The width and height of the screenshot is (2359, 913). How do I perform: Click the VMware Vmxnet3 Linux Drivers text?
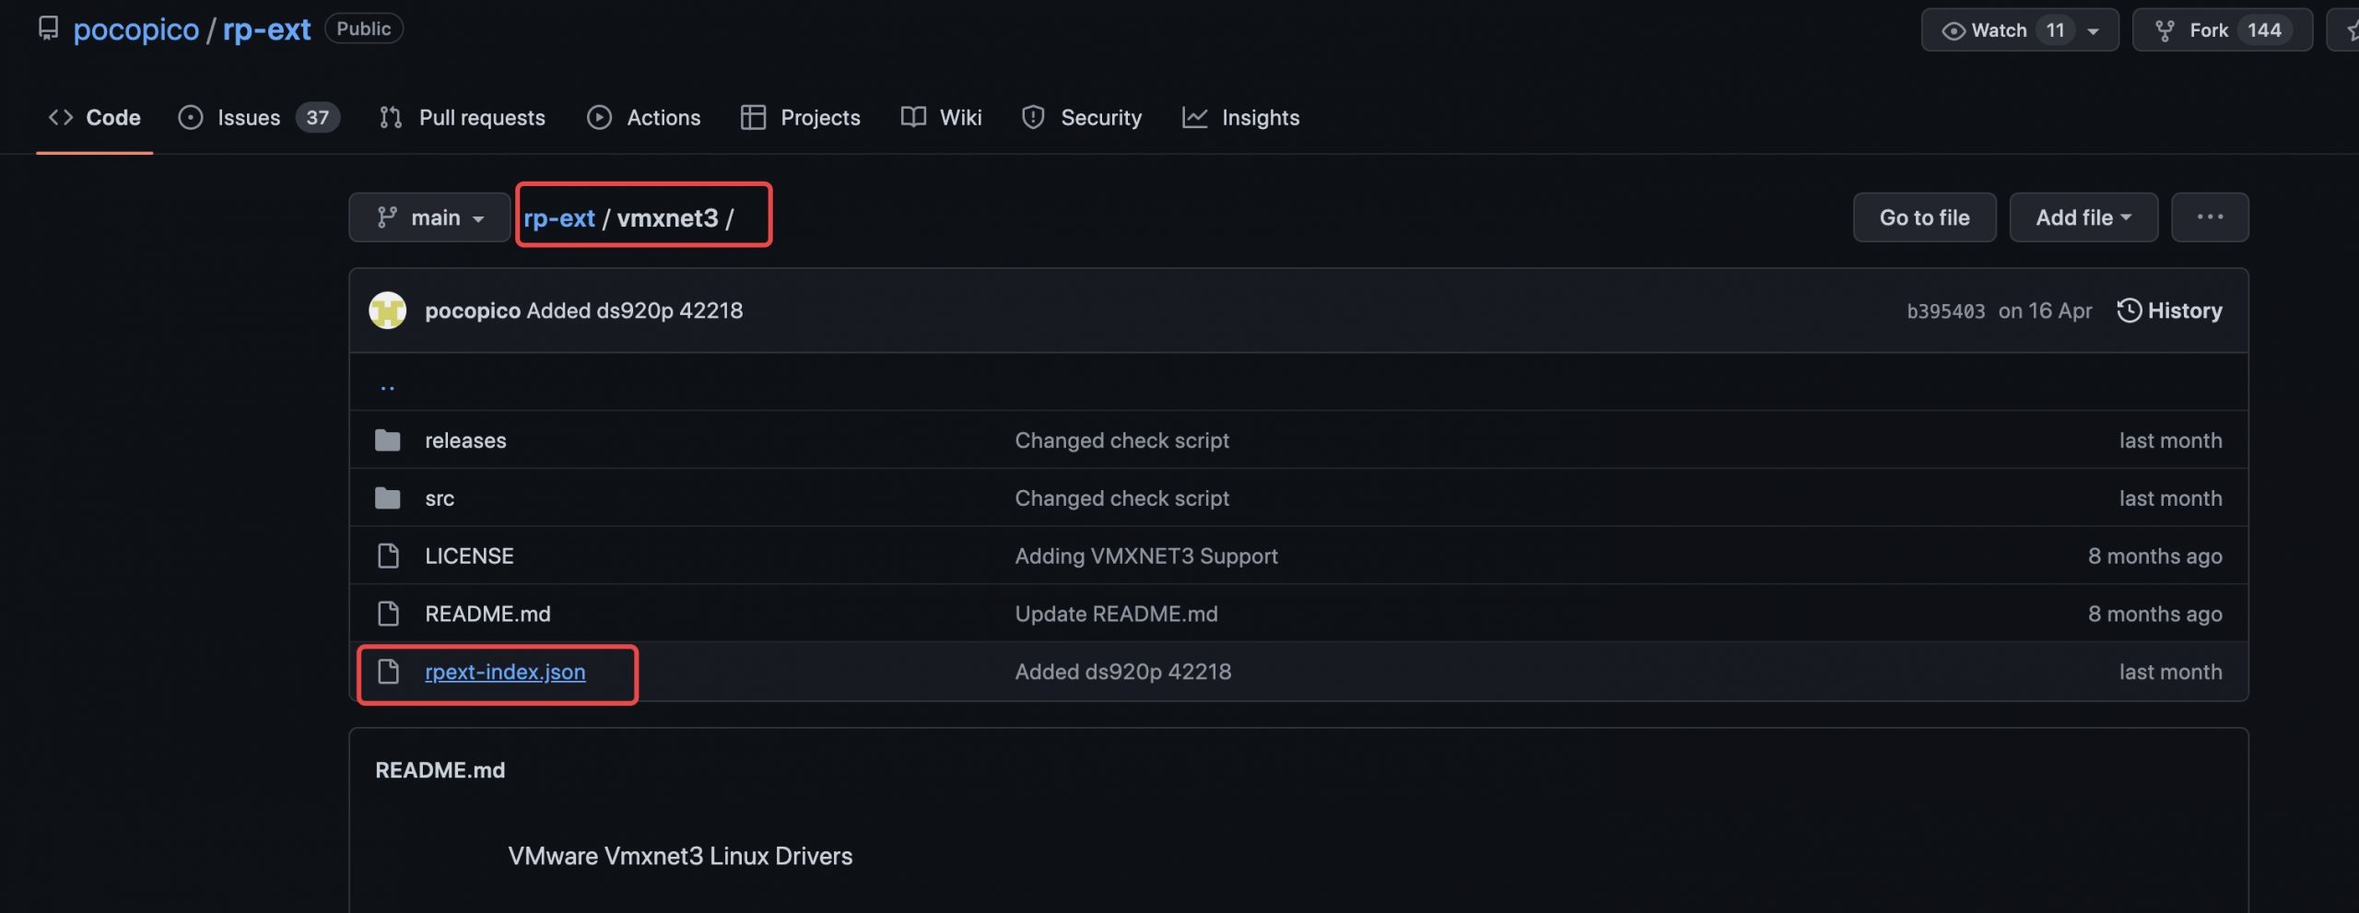pyautogui.click(x=680, y=856)
